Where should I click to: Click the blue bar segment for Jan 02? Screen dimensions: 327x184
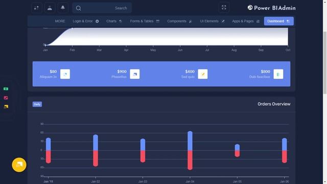(x=96, y=143)
